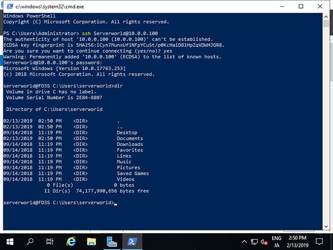The width and height of the screenshot is (333, 250).
Task: Click the 'Downloads' directory entry
Action: (x=130, y=144)
